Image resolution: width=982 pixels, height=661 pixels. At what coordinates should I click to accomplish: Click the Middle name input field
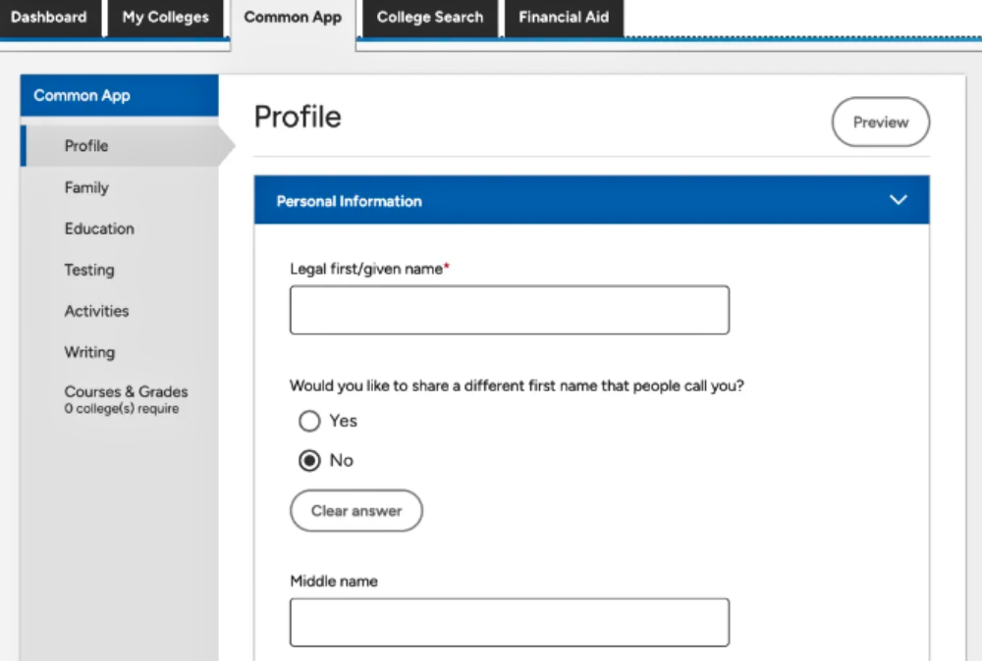click(x=509, y=622)
